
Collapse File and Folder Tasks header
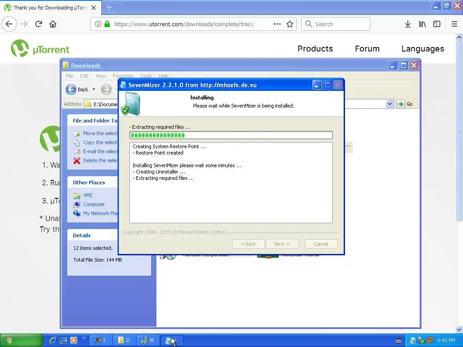coord(92,121)
